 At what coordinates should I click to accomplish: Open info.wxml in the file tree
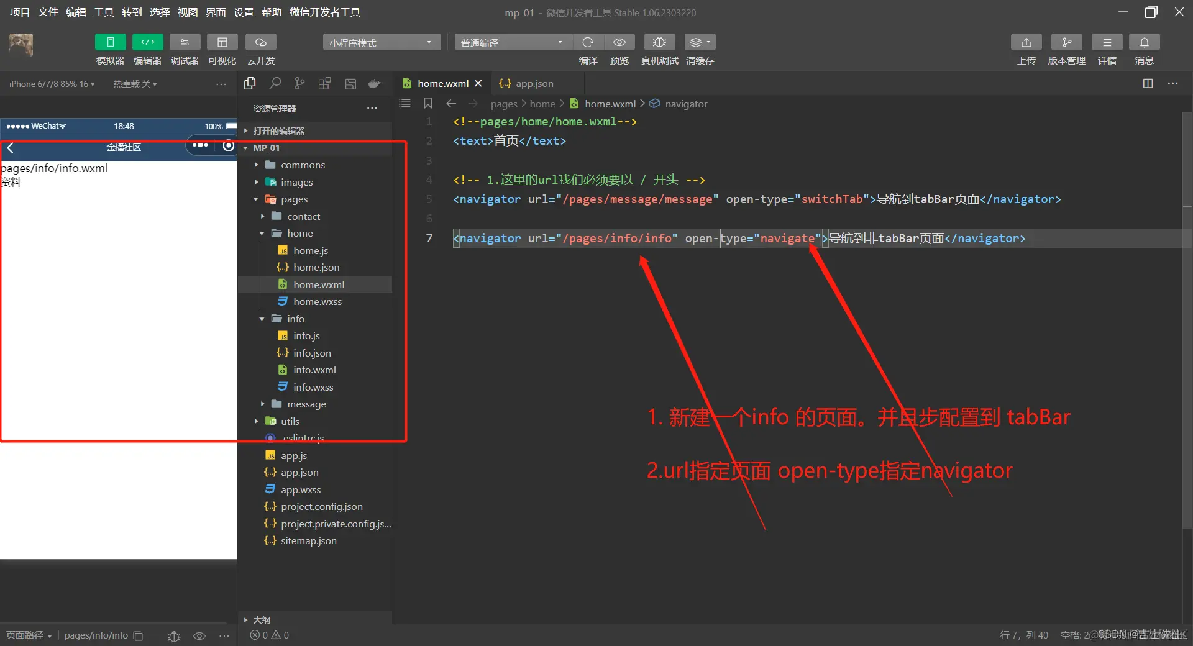315,370
